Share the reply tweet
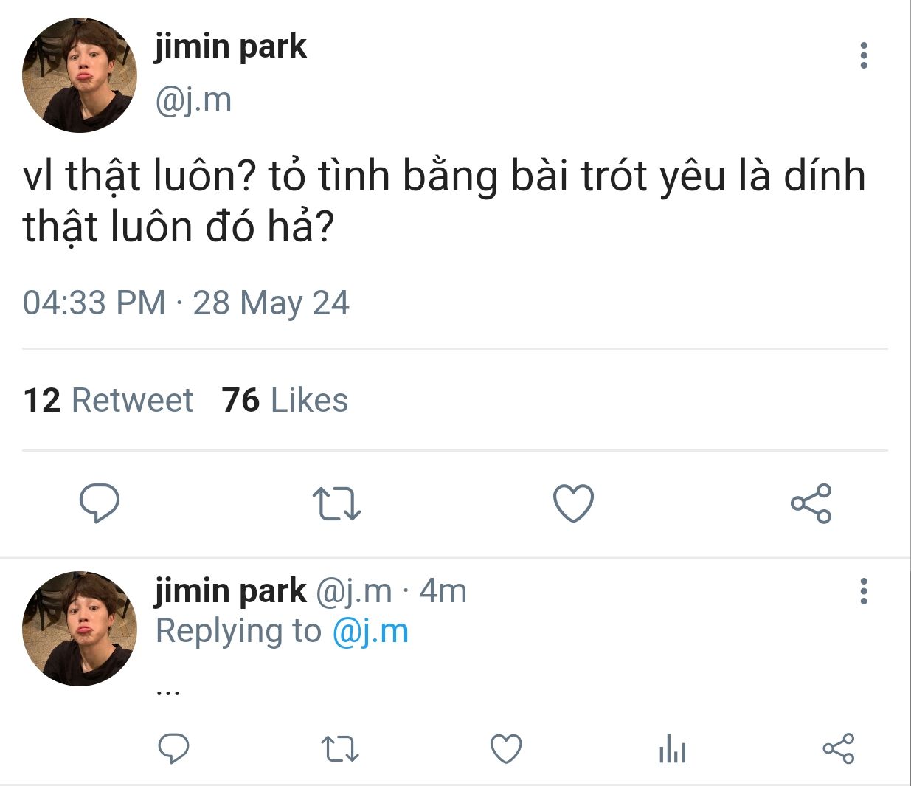The width and height of the screenshot is (911, 786). point(839,749)
